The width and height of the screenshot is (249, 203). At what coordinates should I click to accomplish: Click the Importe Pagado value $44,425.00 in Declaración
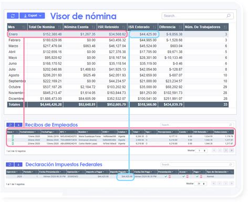pos(127,177)
